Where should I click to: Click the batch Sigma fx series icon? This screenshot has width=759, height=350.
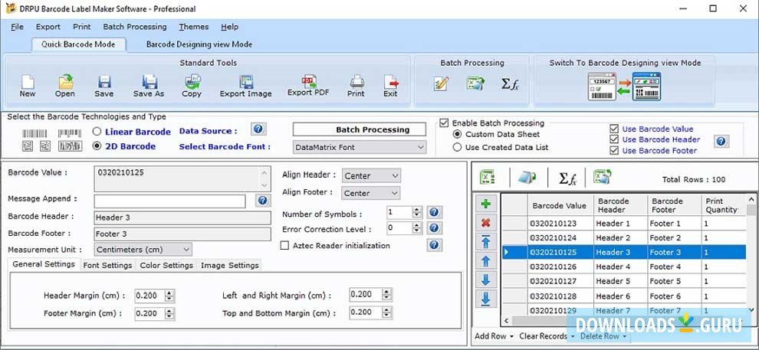pyautogui.click(x=510, y=84)
